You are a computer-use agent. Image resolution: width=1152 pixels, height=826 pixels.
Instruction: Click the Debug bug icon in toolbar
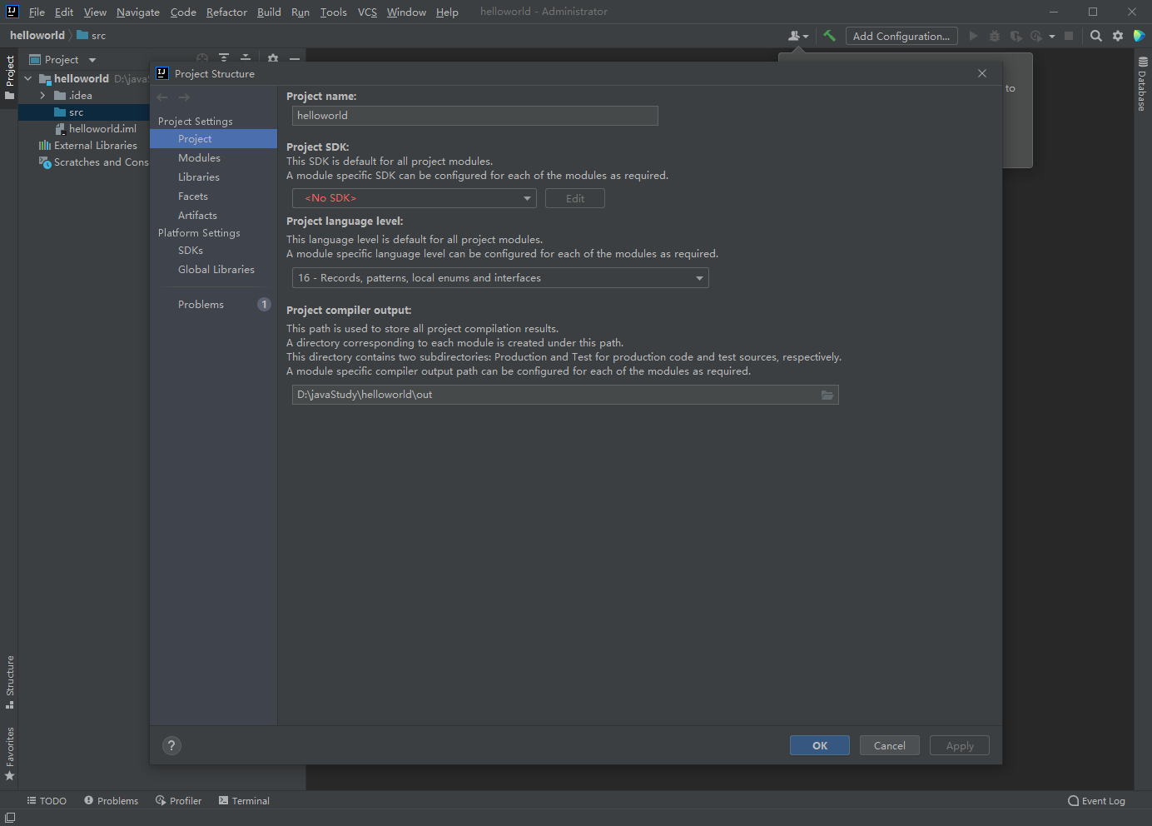coord(994,36)
